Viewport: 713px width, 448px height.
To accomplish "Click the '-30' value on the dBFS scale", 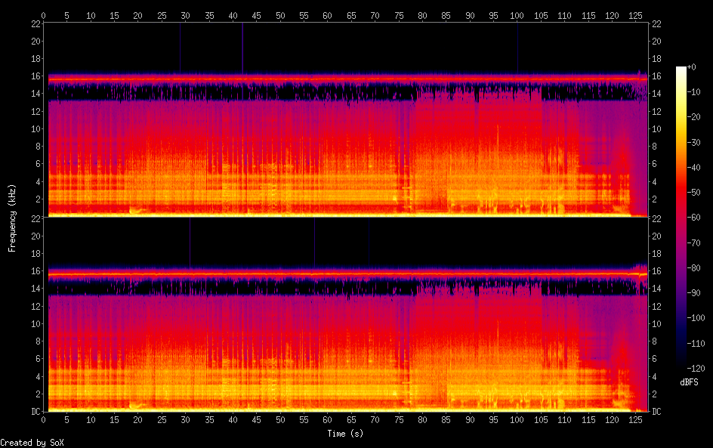I will (694, 142).
